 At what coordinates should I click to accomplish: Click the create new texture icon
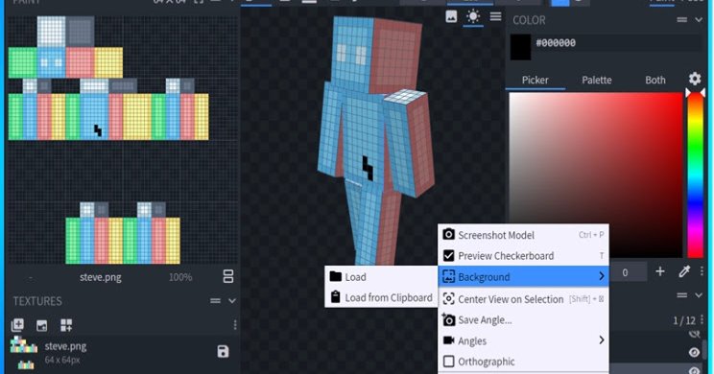(x=17, y=325)
